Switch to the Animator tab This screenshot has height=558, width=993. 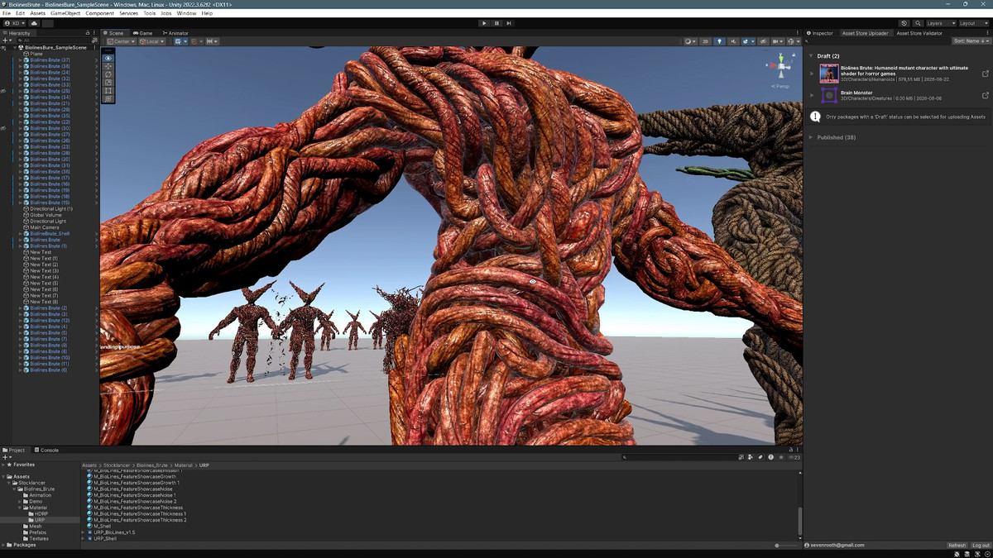coord(175,33)
